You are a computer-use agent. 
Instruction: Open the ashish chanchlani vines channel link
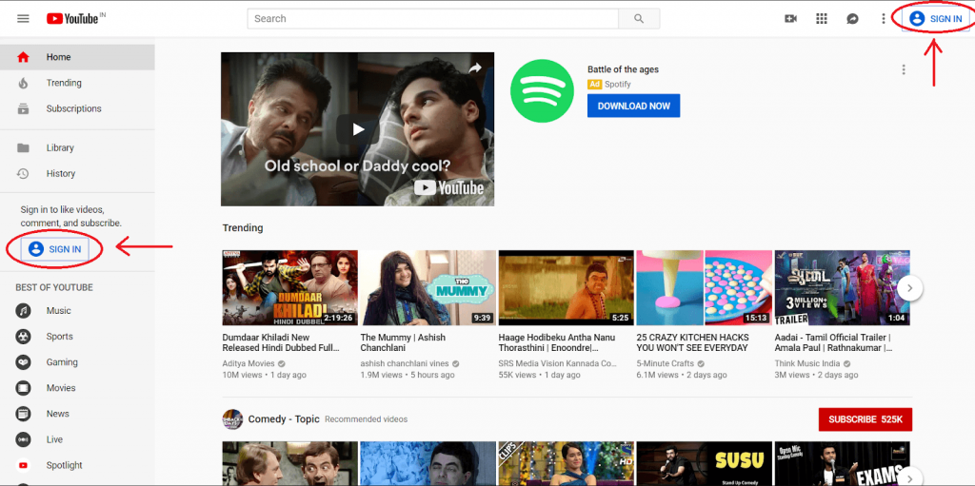(x=406, y=363)
